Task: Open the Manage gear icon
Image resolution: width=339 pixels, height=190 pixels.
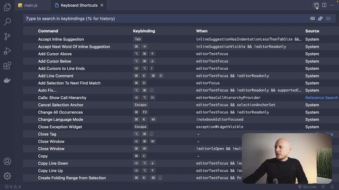Action: (x=7, y=176)
